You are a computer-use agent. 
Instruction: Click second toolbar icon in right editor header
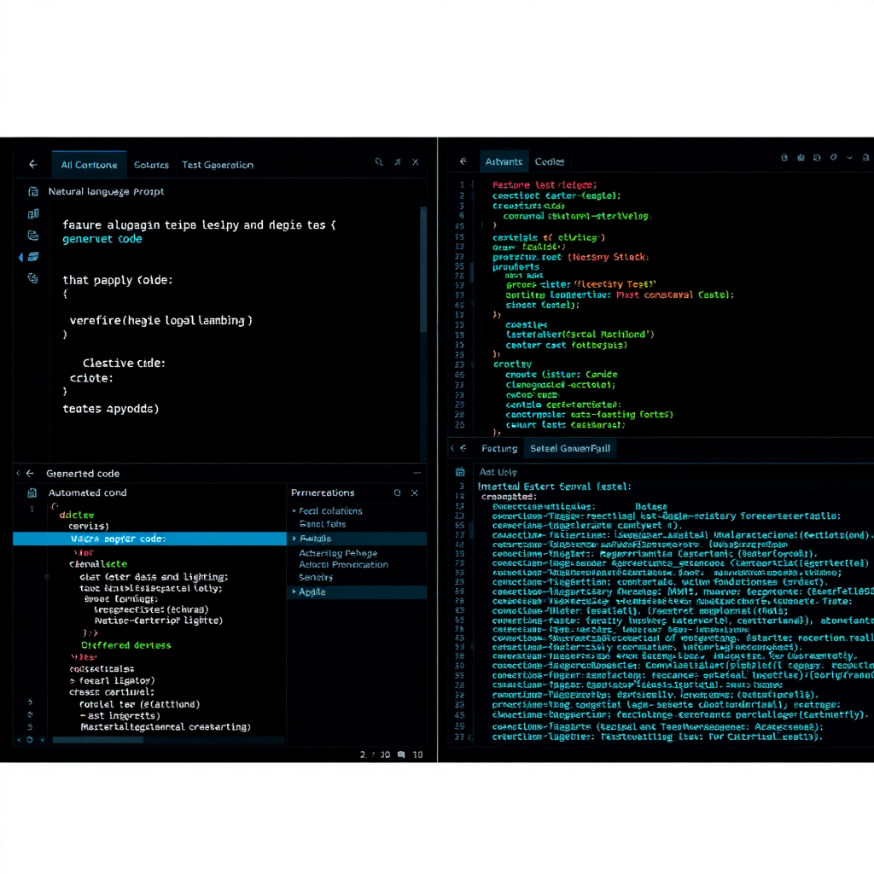click(x=801, y=158)
